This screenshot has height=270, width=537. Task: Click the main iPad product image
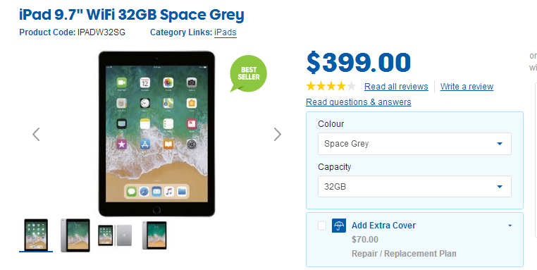(156, 134)
